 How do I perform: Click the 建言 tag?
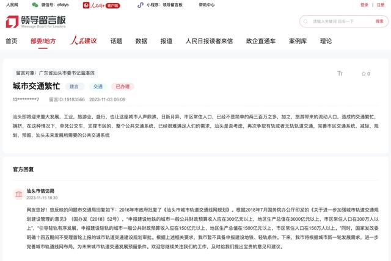coord(75,87)
